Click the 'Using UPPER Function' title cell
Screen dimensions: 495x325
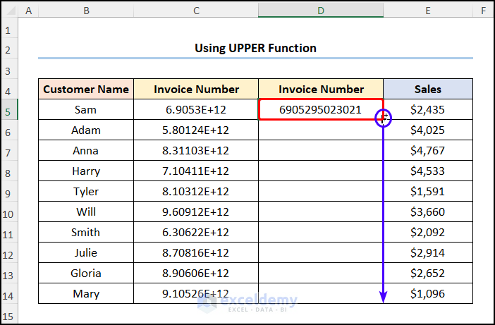(255, 48)
